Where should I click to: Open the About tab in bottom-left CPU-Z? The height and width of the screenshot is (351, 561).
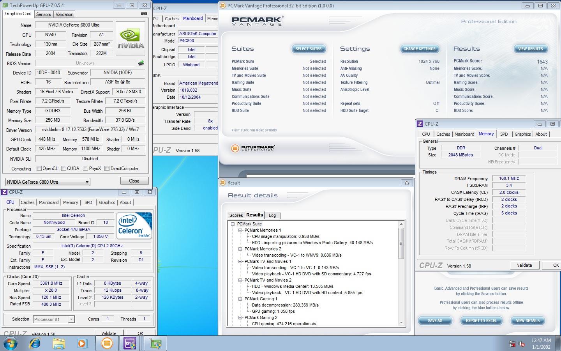click(125, 202)
